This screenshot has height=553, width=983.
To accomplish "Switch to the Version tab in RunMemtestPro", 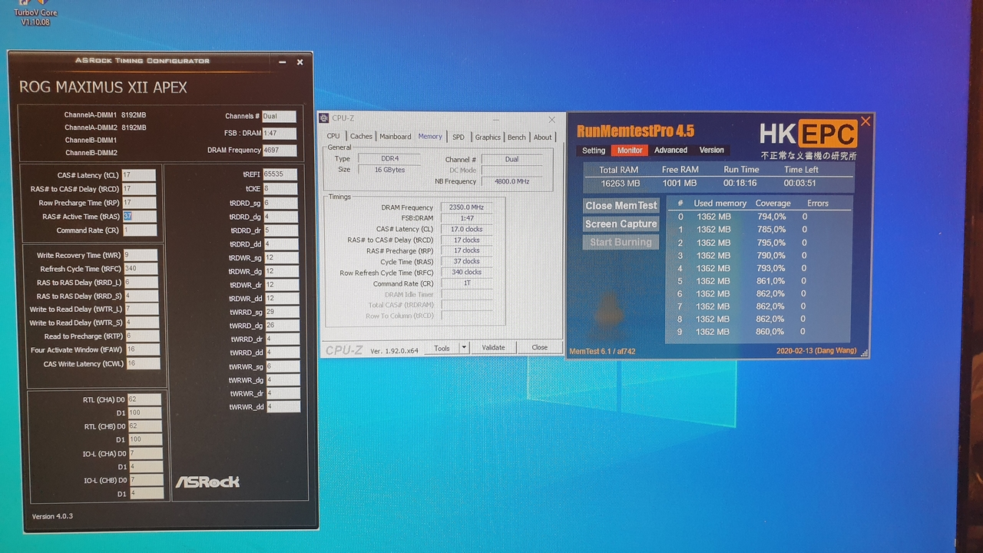I will coord(712,150).
